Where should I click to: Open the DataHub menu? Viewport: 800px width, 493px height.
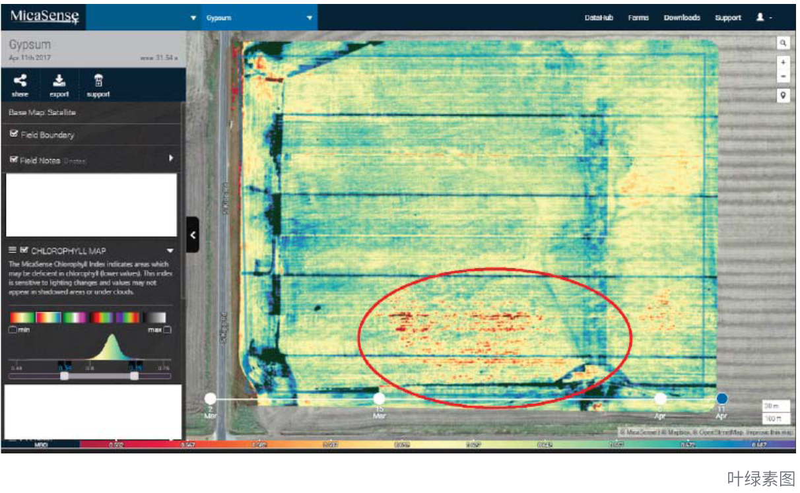(x=599, y=18)
